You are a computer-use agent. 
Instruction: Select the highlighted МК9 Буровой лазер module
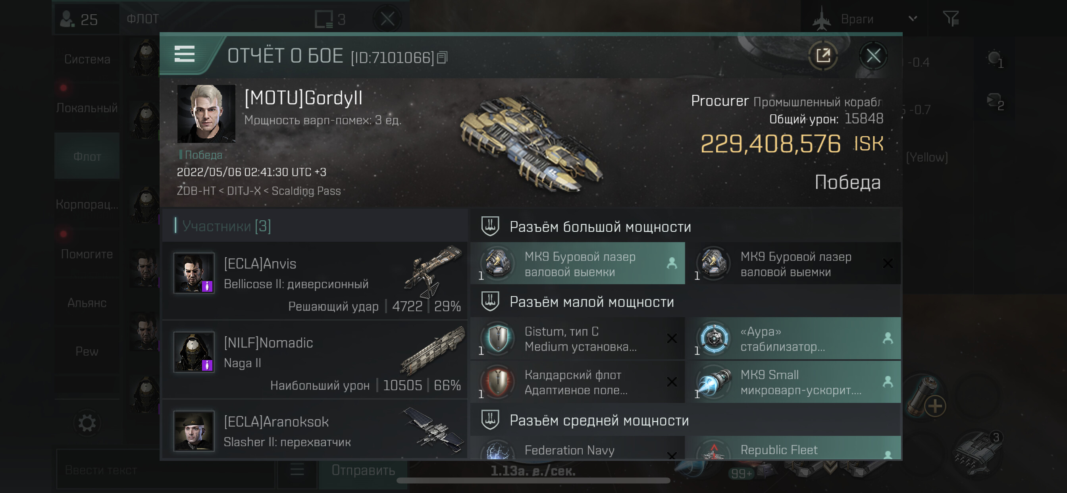point(578,264)
